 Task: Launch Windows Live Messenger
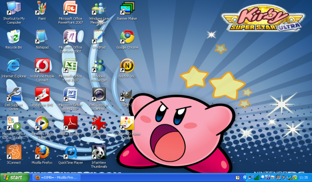click(99, 13)
